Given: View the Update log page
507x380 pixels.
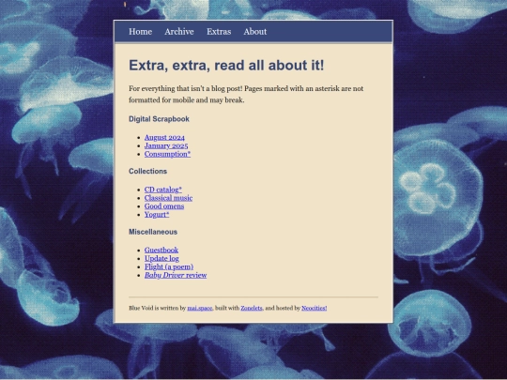Looking at the screenshot, I should tap(161, 259).
